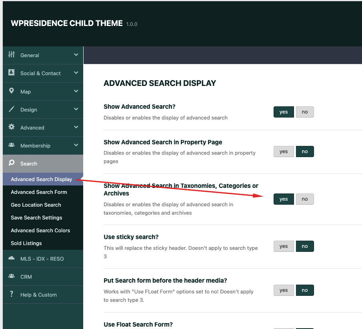Viewport: 362px width, 329px height.
Task: Enable Use sticky search with yes
Action: tap(284, 246)
